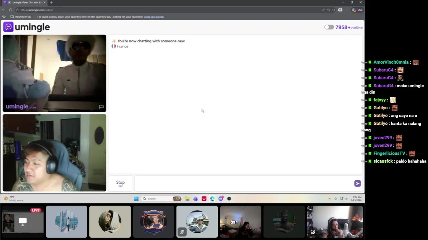This screenshot has height=240, width=428.
Task: Click chat user AmorVincitOmnia
Action: [391, 62]
